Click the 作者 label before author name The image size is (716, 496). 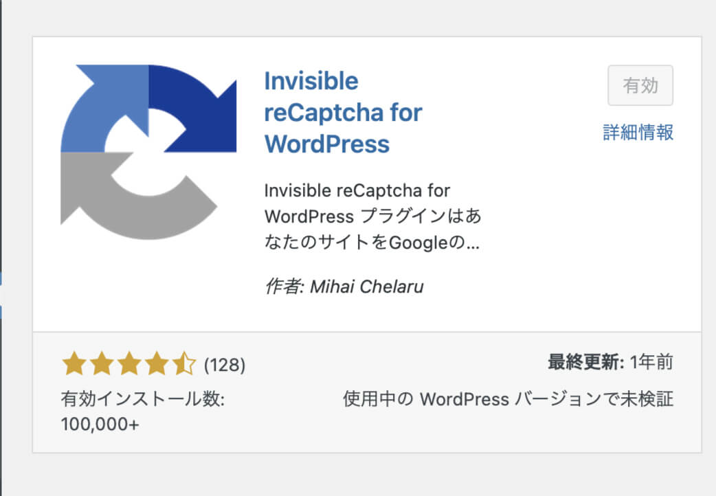point(284,286)
